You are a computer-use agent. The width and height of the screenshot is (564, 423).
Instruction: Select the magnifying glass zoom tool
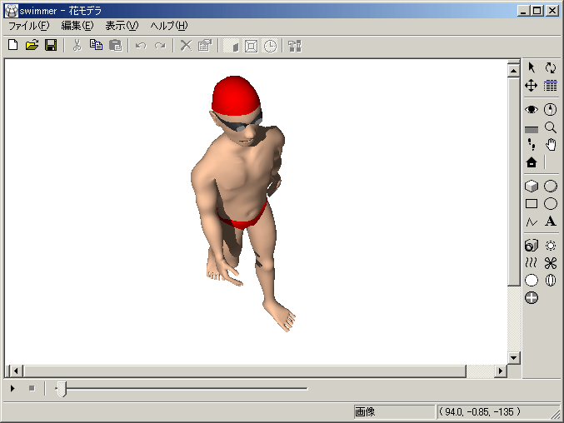coord(551,127)
